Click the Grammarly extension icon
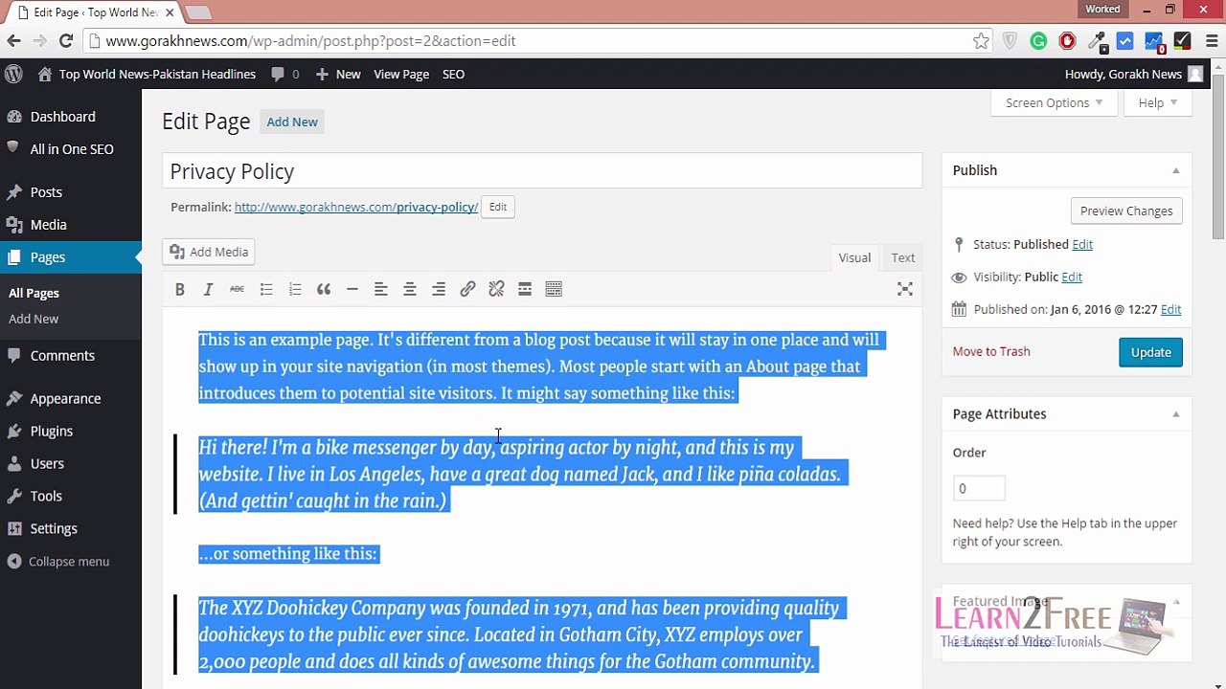 pyautogui.click(x=1038, y=41)
